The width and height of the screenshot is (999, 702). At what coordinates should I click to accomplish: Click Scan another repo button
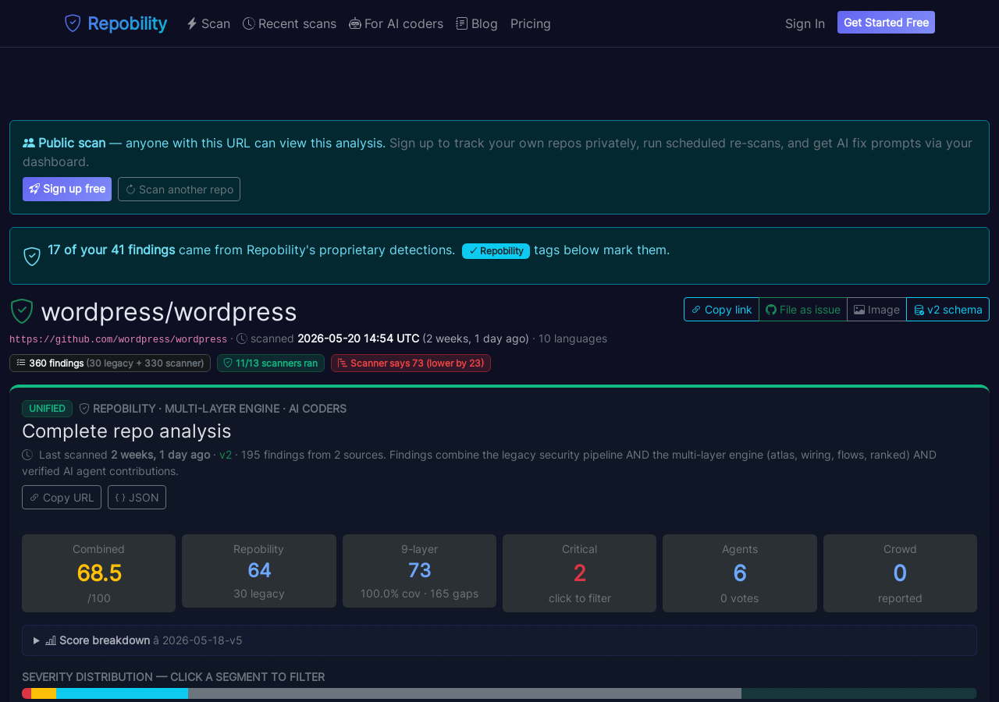[179, 189]
